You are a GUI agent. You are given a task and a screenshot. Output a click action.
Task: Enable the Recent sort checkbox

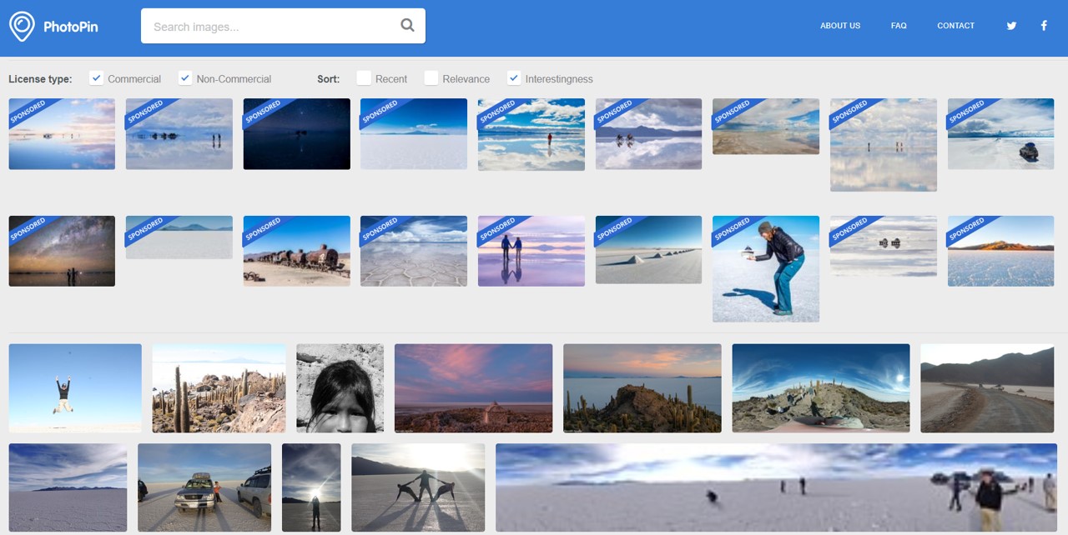364,78
